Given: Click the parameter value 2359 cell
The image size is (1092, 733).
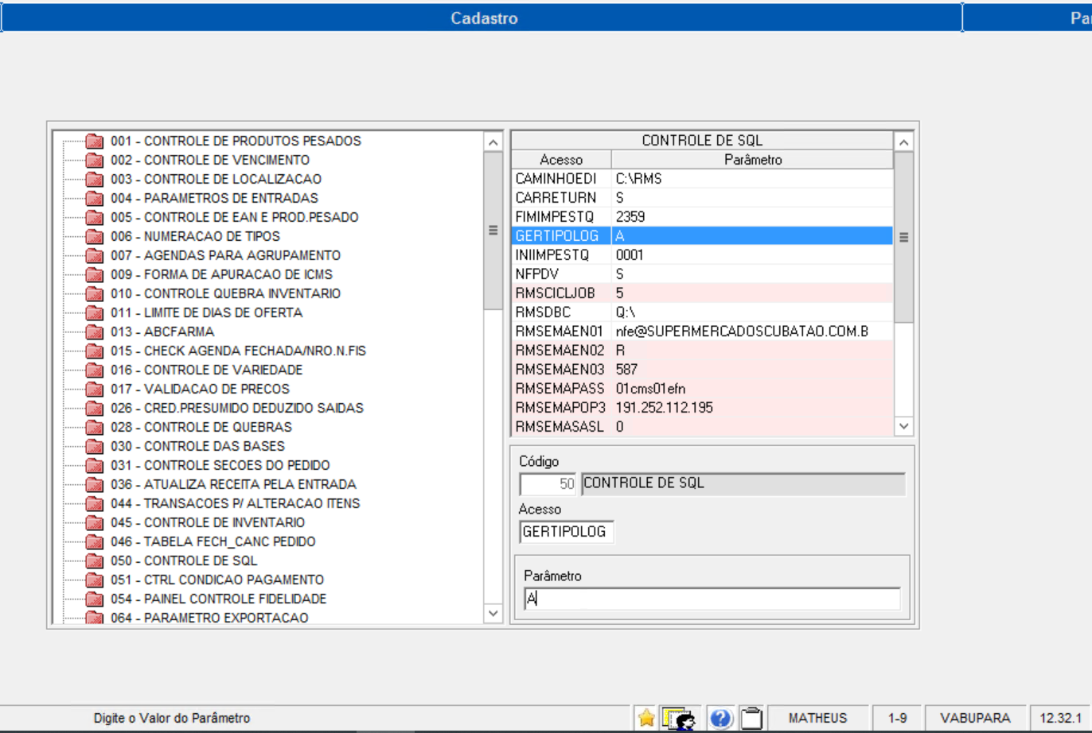Looking at the screenshot, I should tap(752, 217).
